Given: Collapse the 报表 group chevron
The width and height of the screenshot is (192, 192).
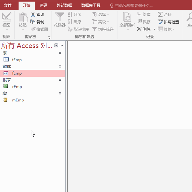Looking at the screenshot, I should [x=60, y=80].
